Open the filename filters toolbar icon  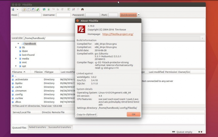[x=69, y=10]
